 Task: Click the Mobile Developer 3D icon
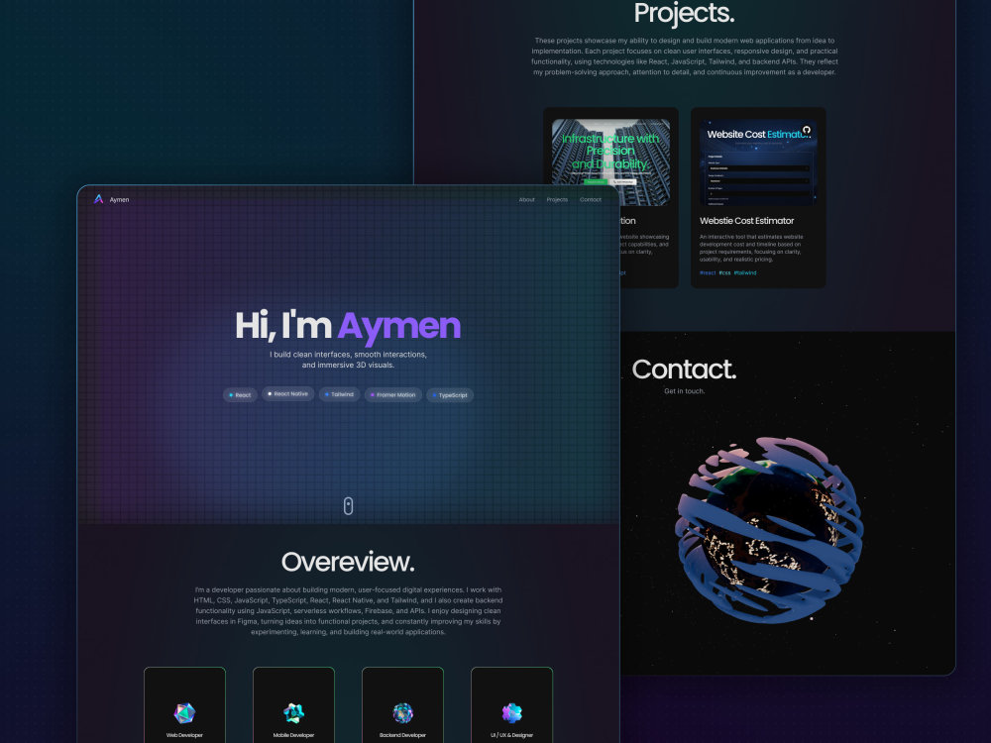294,713
